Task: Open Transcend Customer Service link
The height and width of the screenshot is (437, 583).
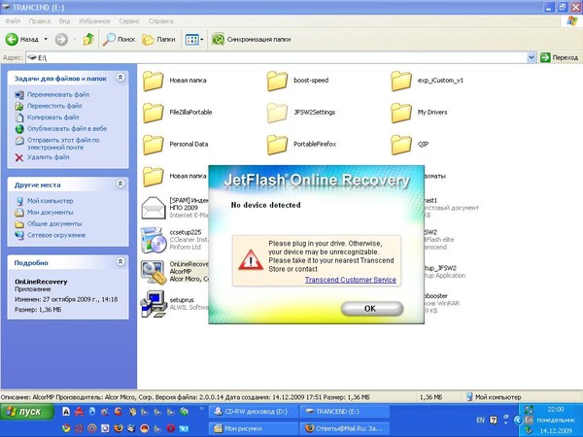Action: click(350, 280)
